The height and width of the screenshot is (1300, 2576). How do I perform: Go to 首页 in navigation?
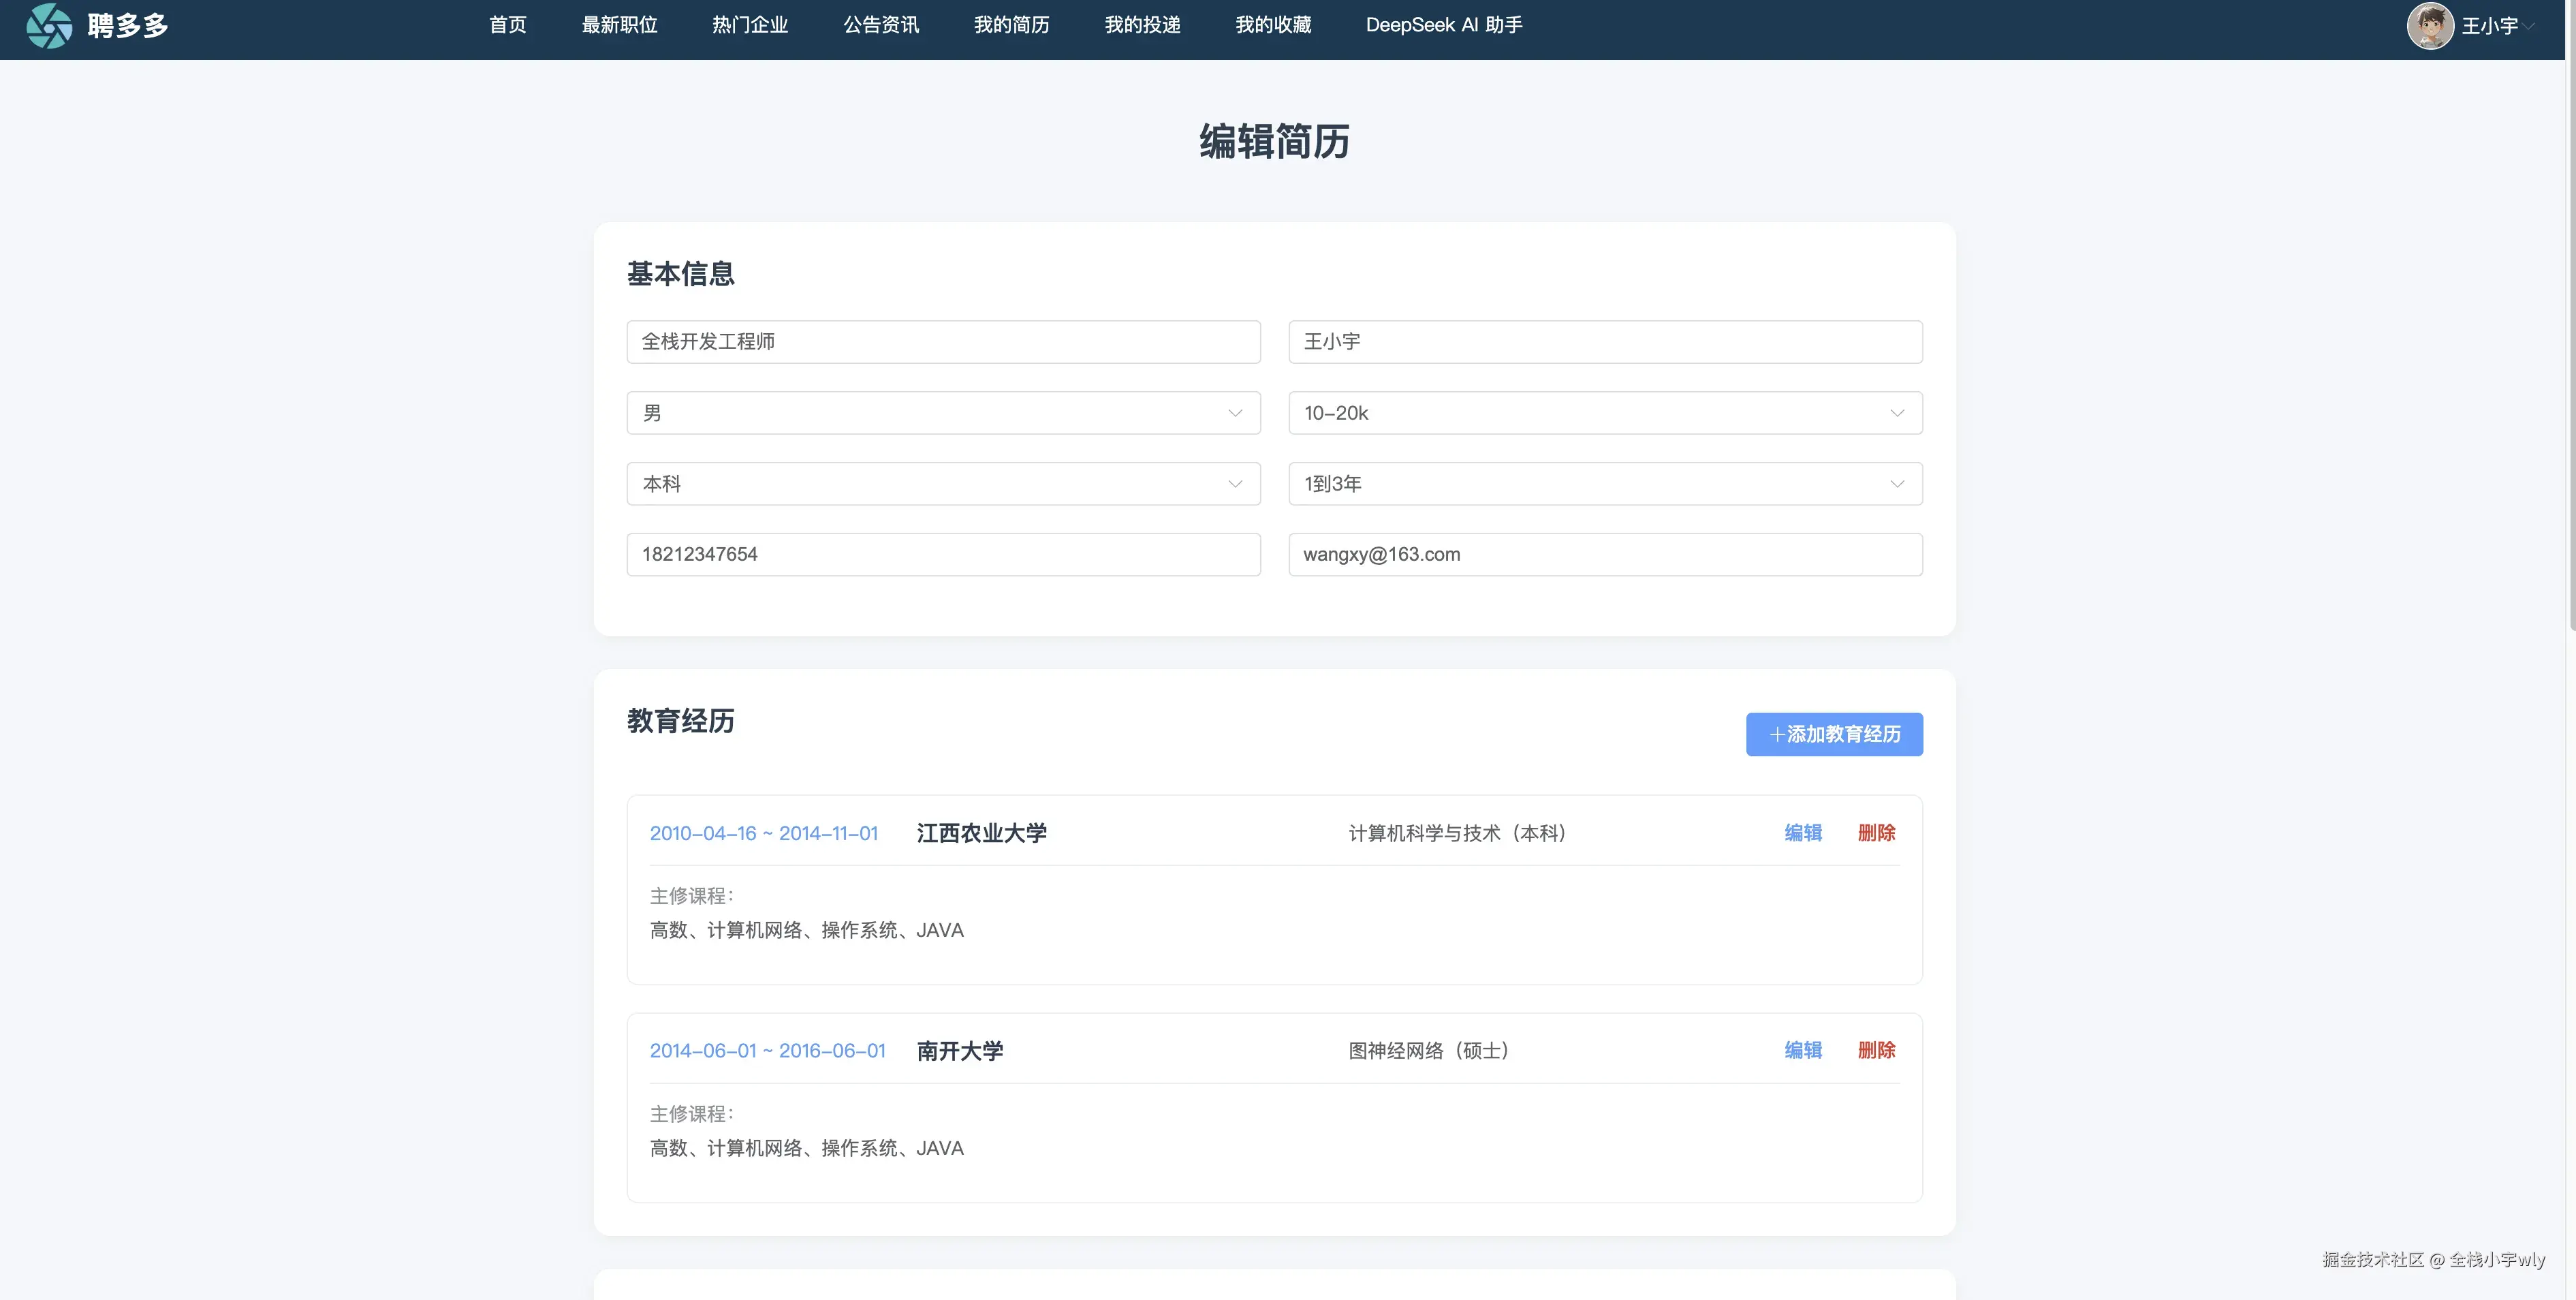(507, 25)
